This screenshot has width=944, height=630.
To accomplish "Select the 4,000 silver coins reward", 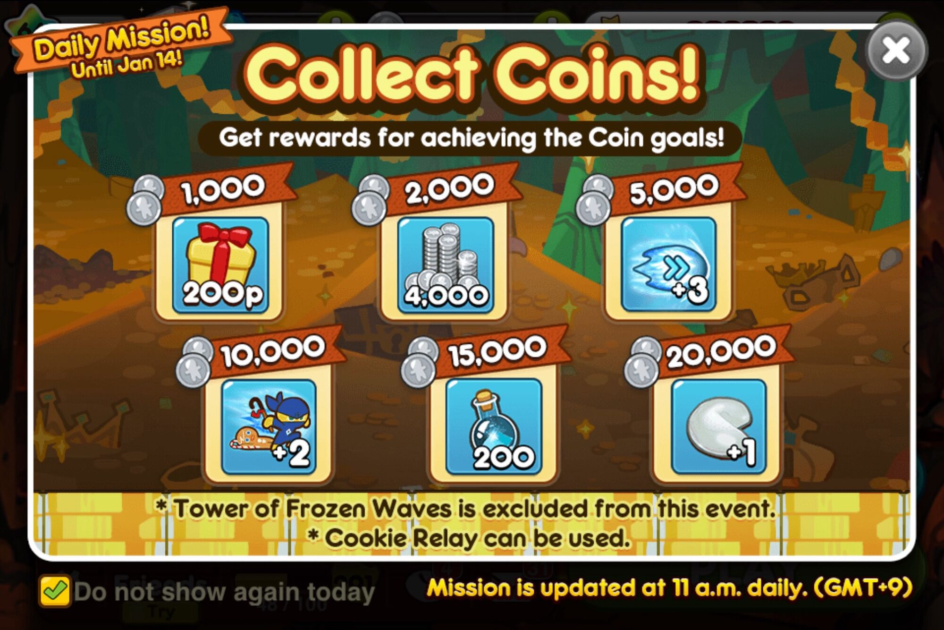I will click(x=446, y=265).
